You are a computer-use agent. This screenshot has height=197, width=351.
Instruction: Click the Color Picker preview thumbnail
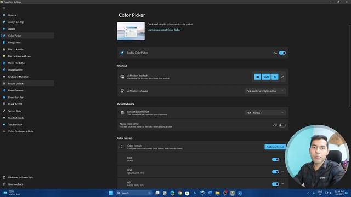click(131, 31)
